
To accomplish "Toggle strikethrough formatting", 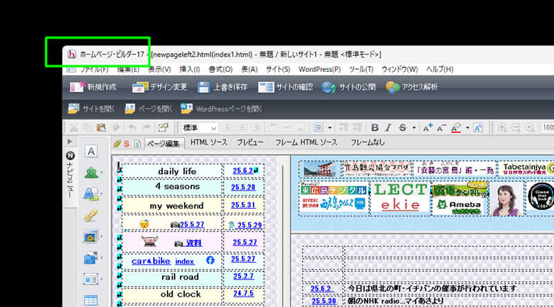I will click(403, 127).
